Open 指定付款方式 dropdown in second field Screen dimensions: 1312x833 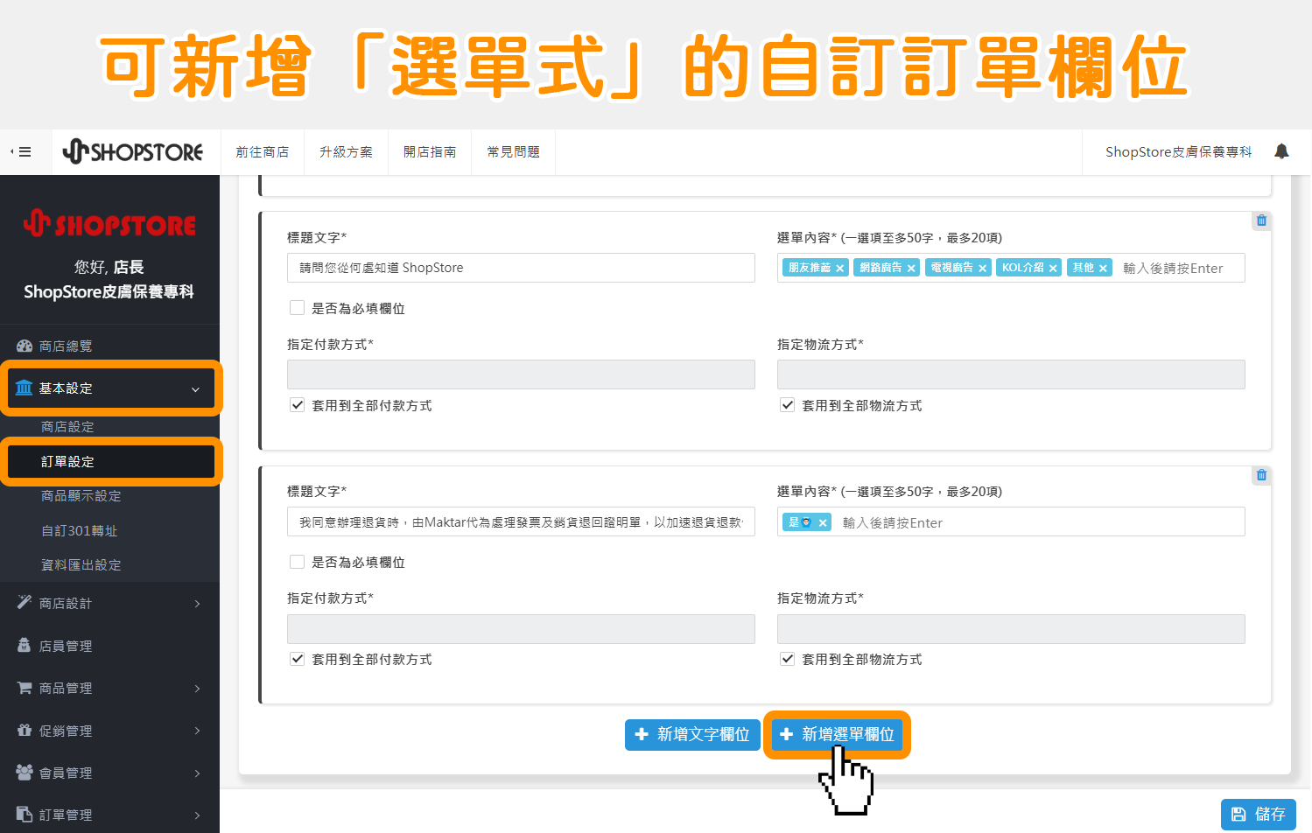[521, 629]
